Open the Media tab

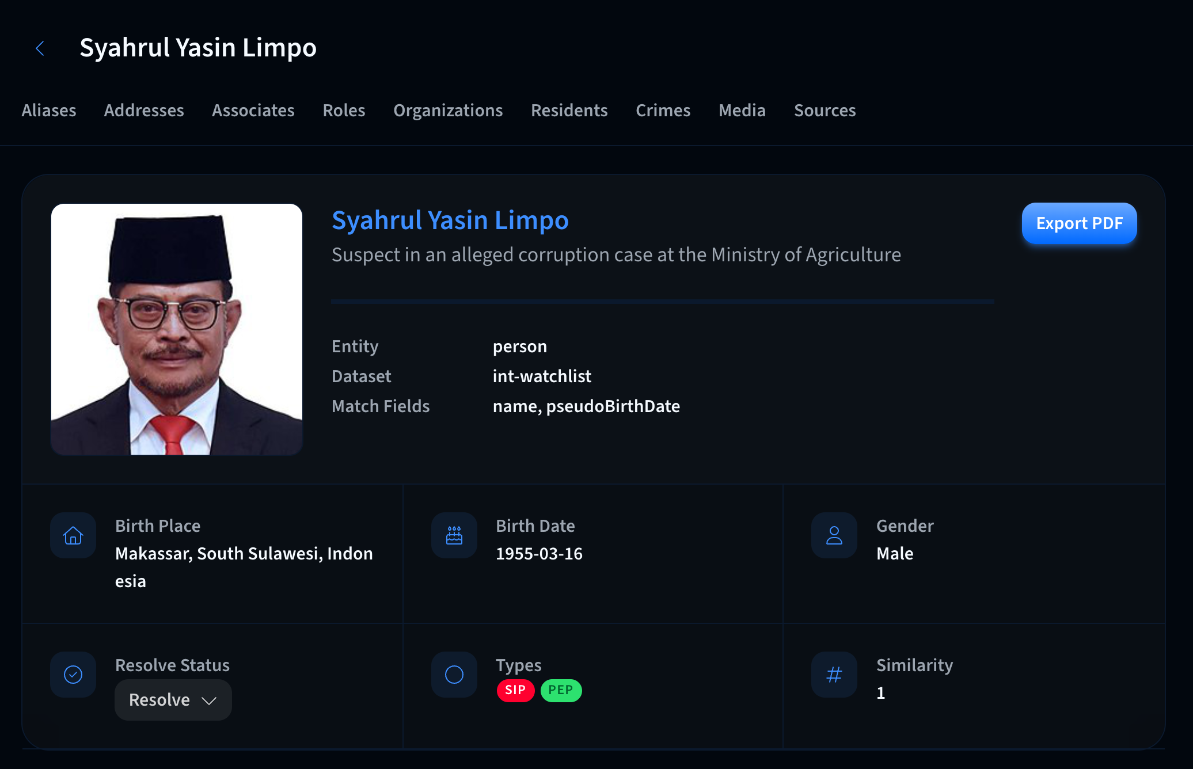tap(742, 111)
